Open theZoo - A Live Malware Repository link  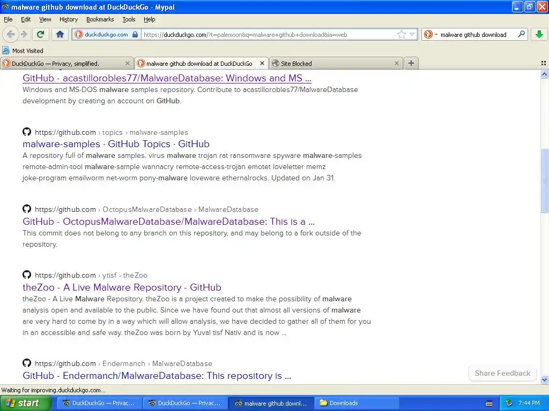point(122,287)
